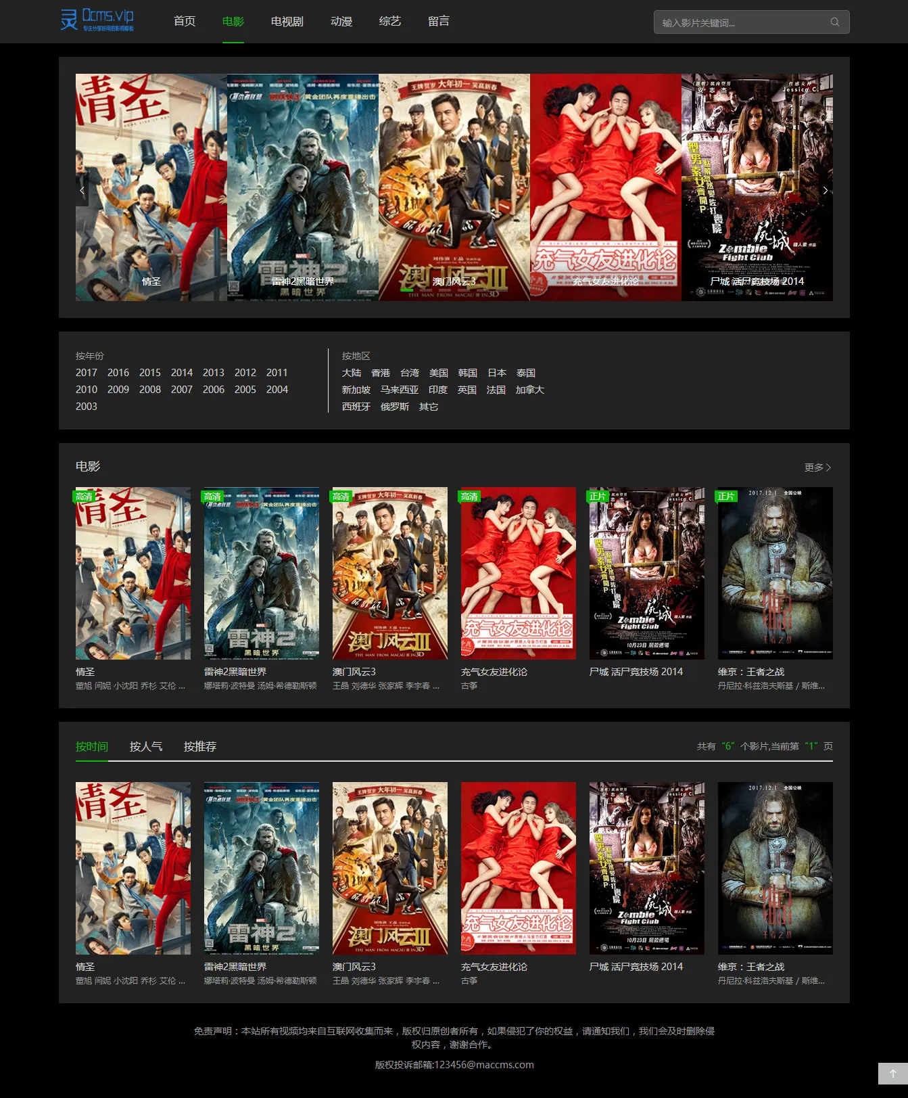Open 雷神2黑暗世界 poster in 按时间 list
Image resolution: width=908 pixels, height=1098 pixels.
point(262,868)
